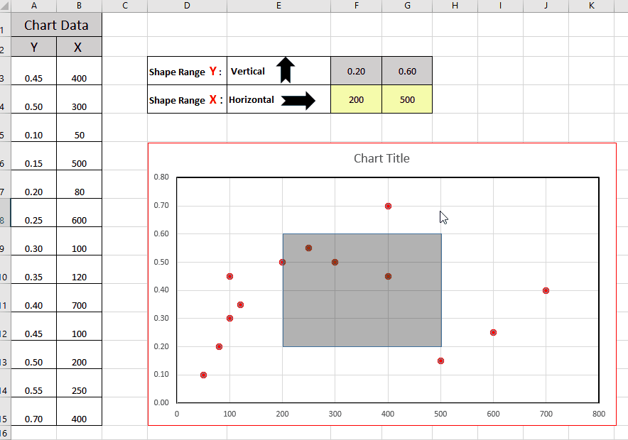Select column D header
The image size is (628, 440).
pos(187,6)
